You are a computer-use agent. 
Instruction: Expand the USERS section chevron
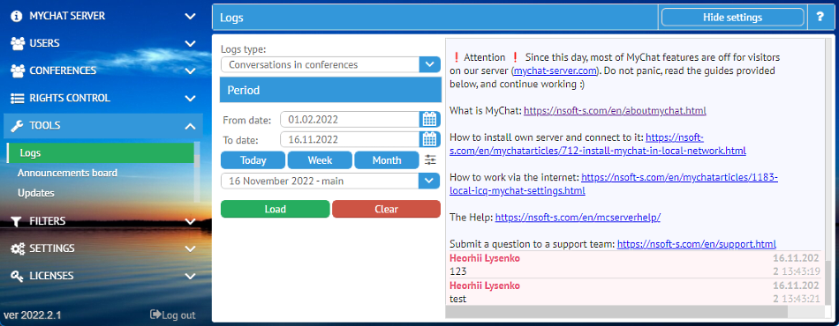tap(190, 43)
